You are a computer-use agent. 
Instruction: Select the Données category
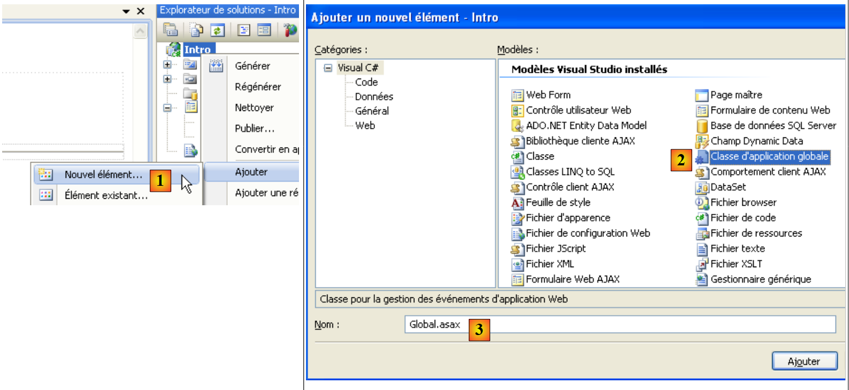click(374, 97)
